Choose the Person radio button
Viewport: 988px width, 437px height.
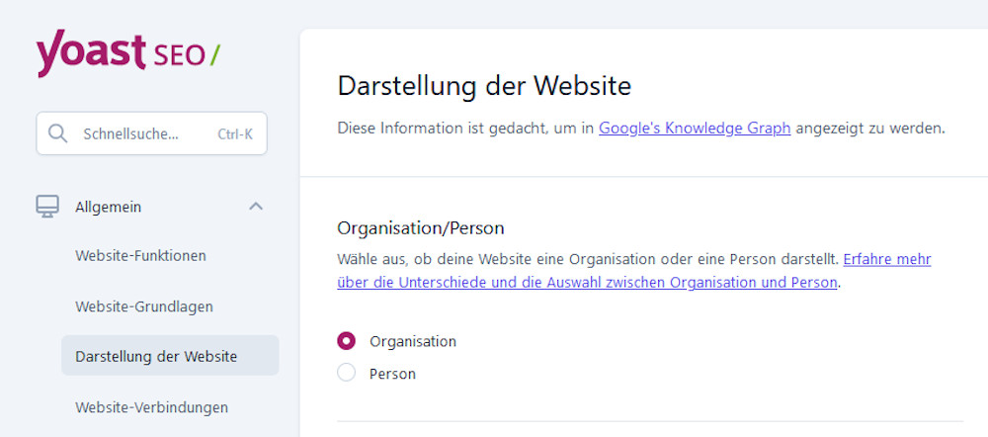coord(346,374)
